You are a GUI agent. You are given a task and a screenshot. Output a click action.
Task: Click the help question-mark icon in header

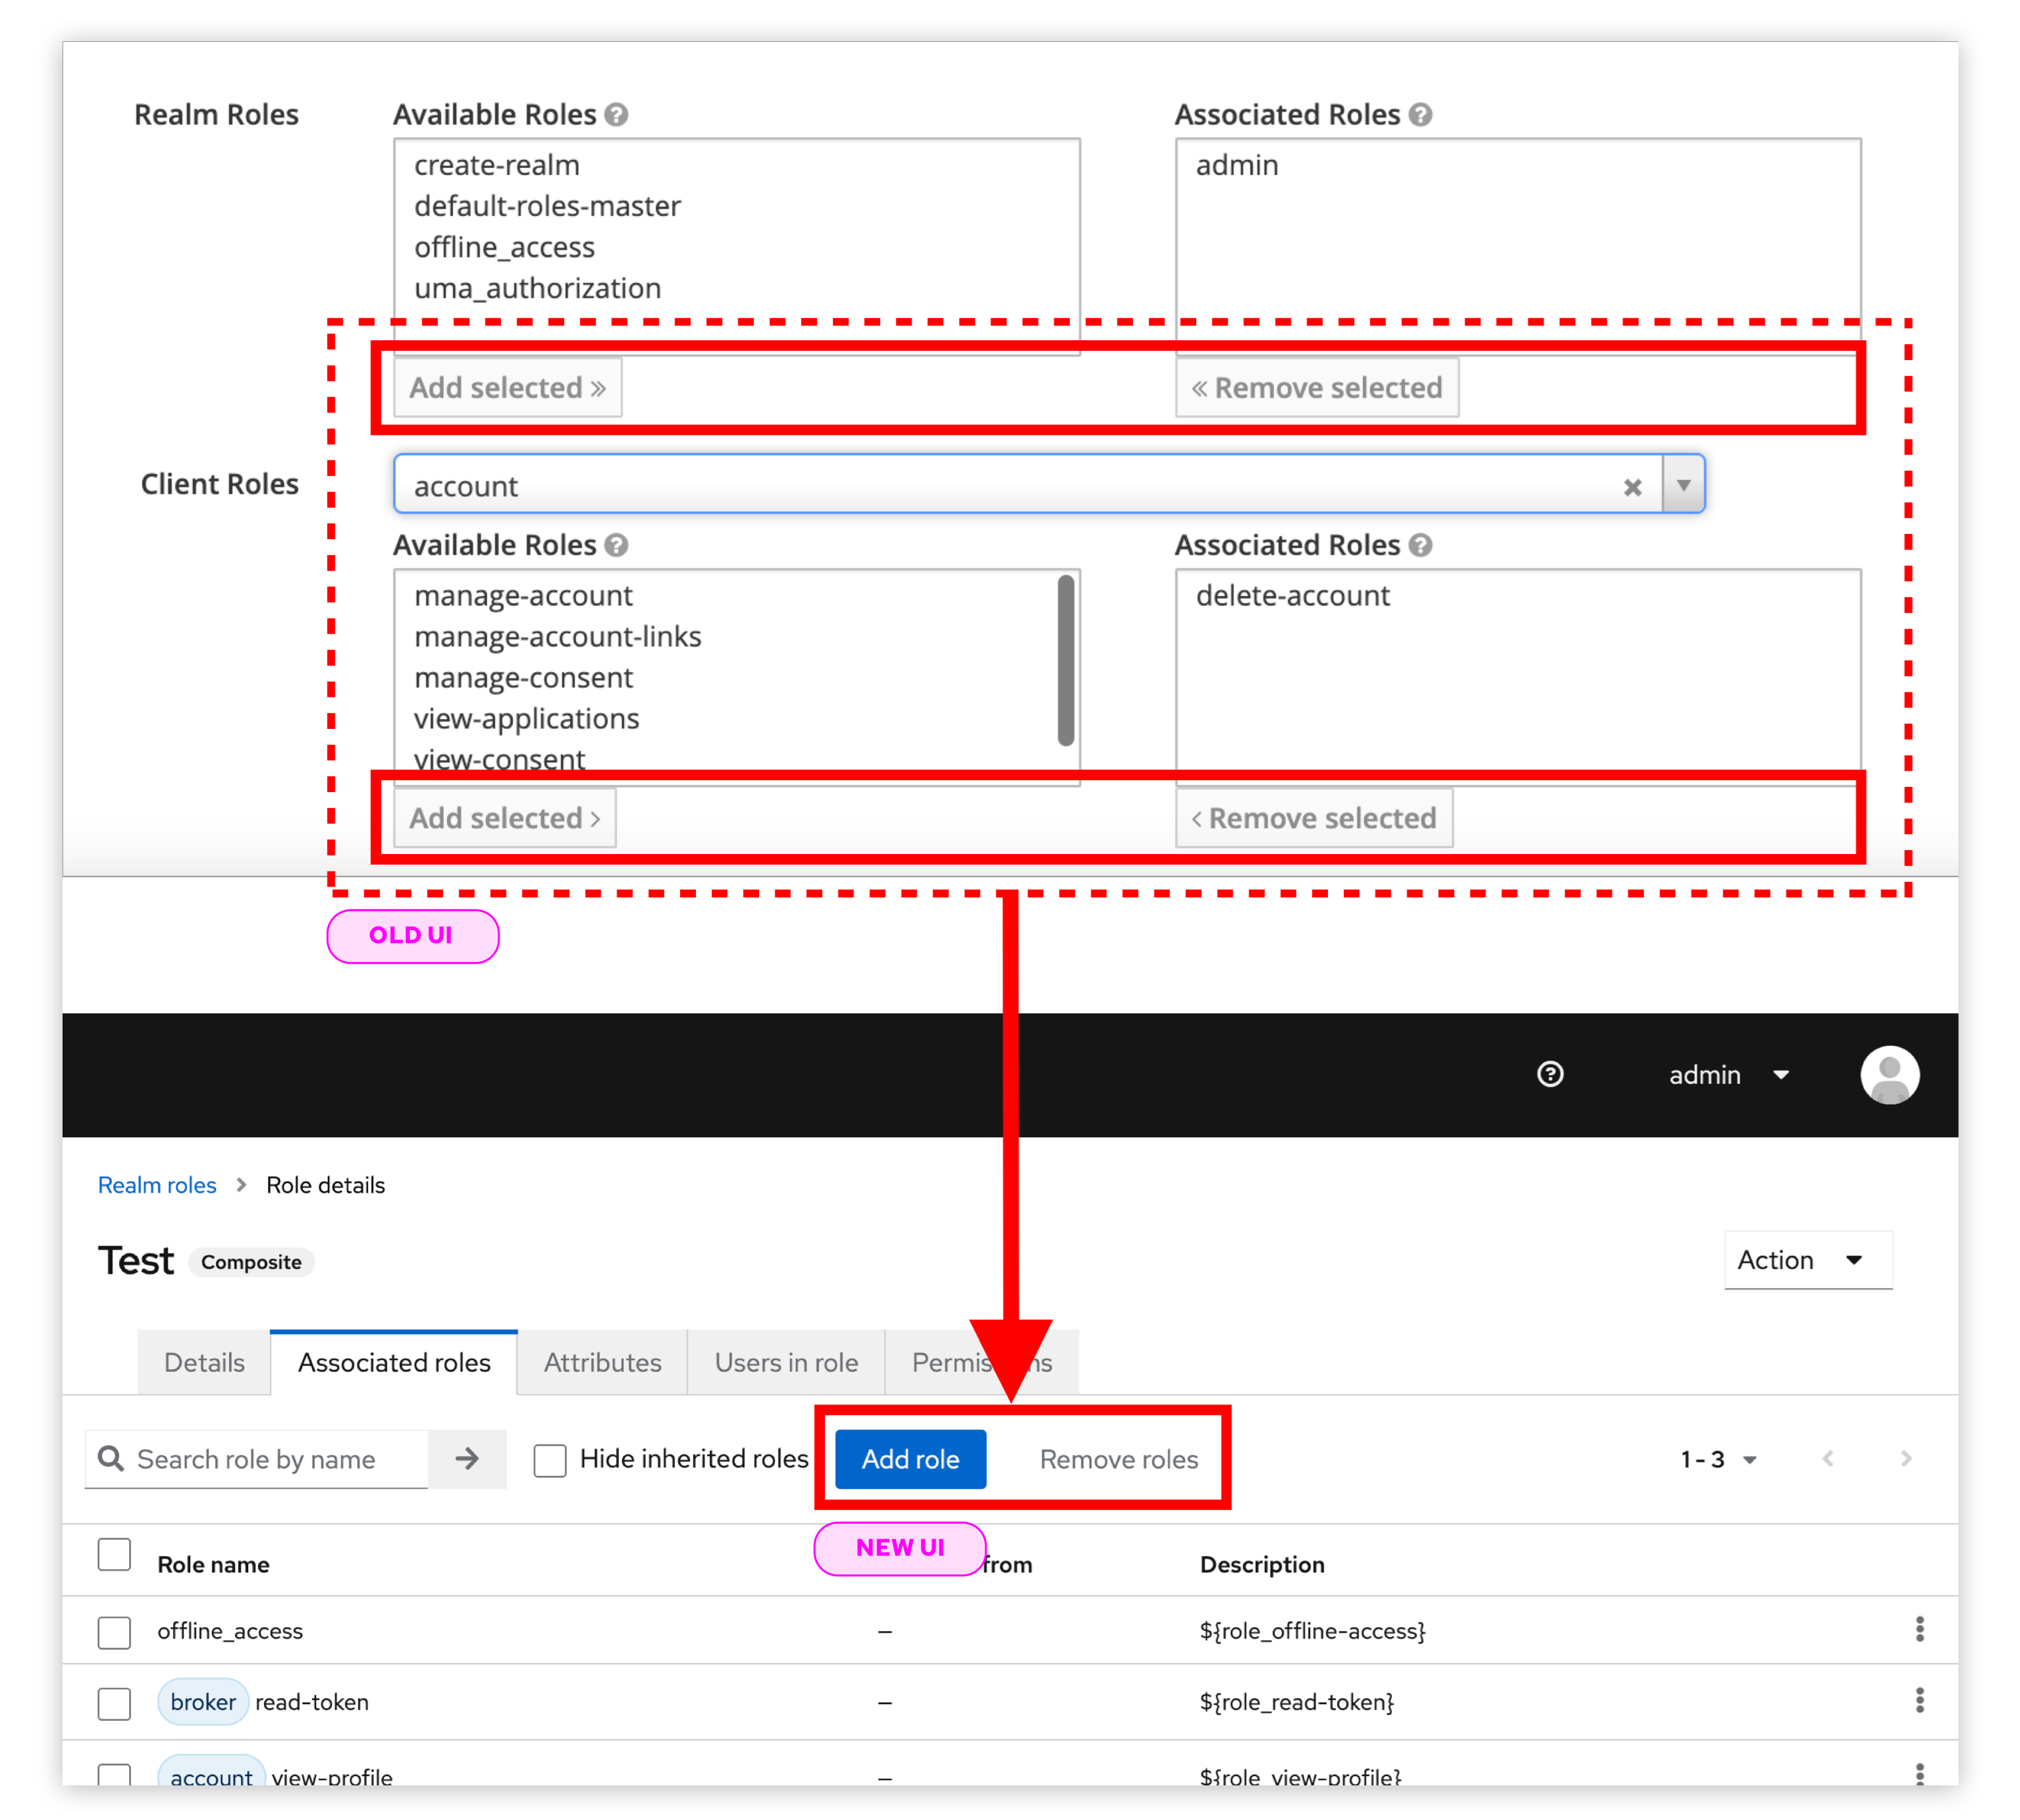point(1549,1074)
